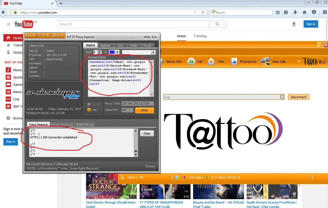The image size is (328, 208).
Task: Switch to the Route tab
Action: pyautogui.click(x=147, y=45)
